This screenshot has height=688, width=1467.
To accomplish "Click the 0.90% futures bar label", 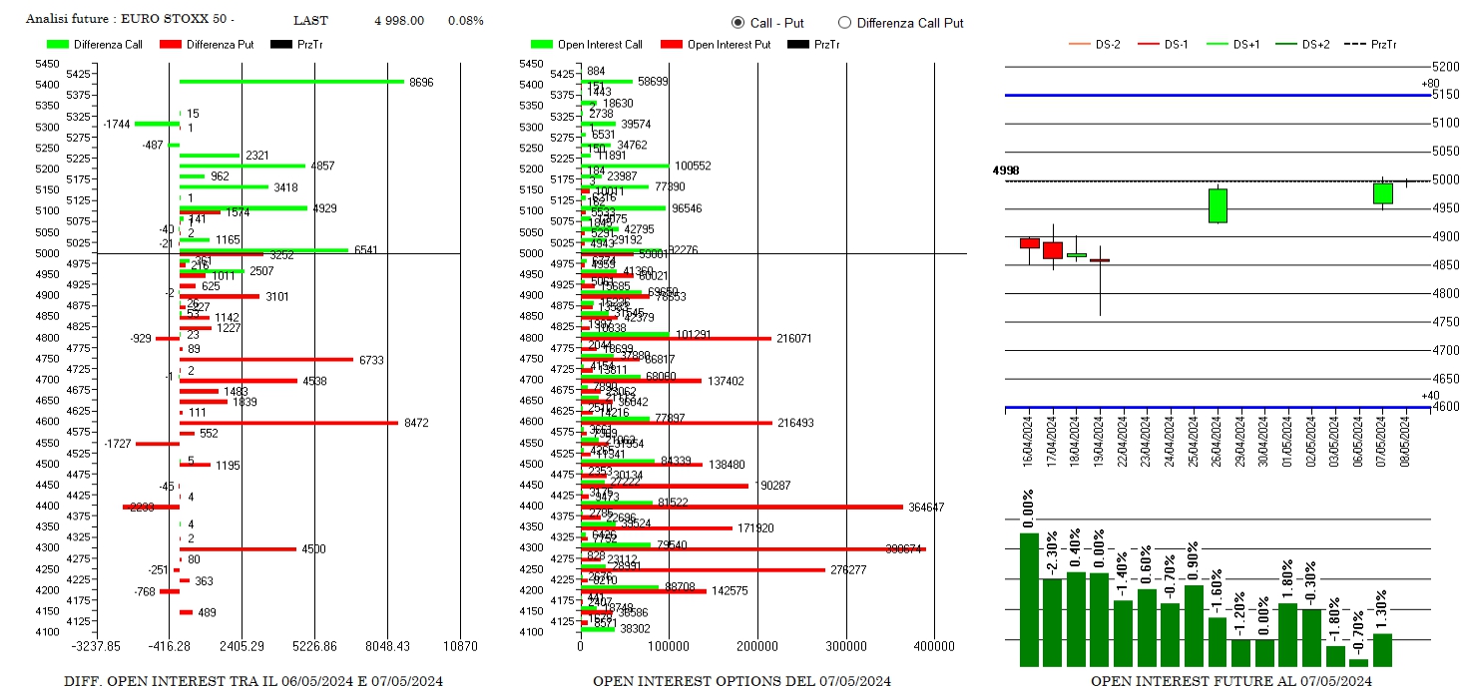I will [x=1194, y=561].
